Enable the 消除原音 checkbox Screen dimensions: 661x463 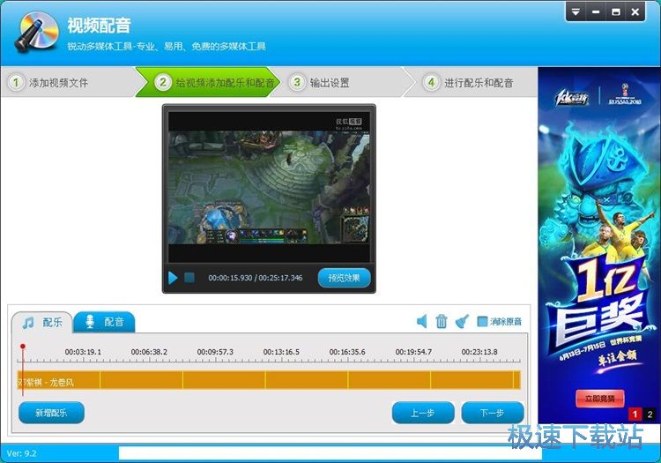click(x=482, y=321)
